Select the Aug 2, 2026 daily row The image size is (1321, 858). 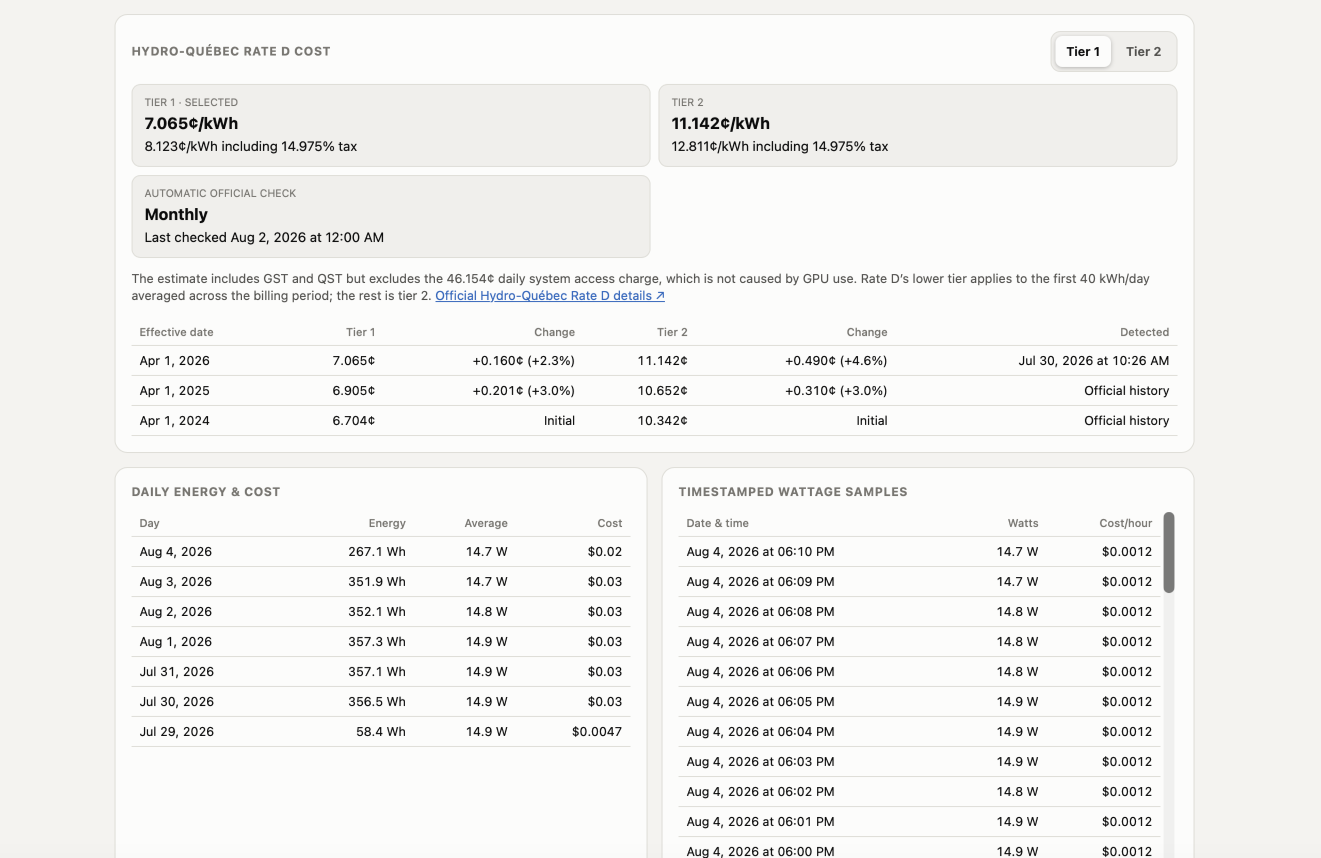(x=381, y=611)
